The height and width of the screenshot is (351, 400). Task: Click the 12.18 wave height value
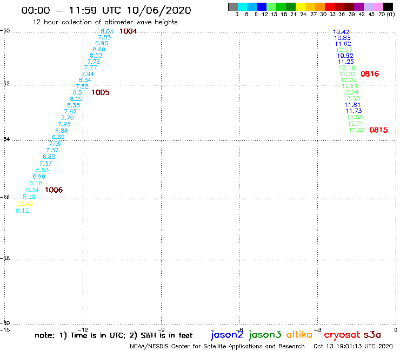point(347,68)
